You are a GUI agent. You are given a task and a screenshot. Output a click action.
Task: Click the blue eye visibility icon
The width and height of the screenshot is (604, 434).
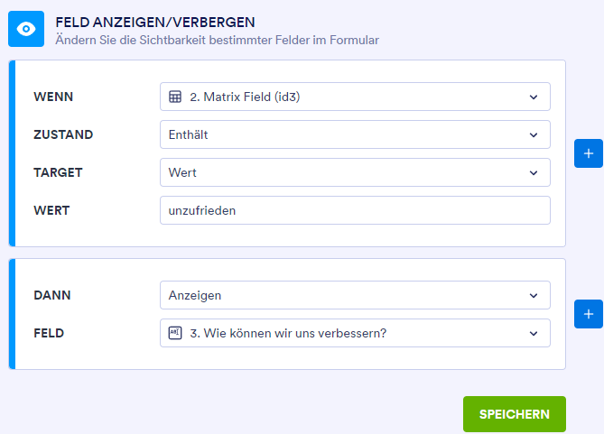coord(26,29)
